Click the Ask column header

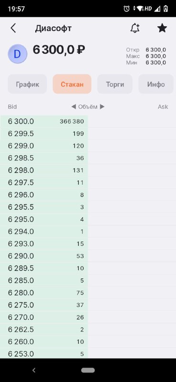point(163,106)
